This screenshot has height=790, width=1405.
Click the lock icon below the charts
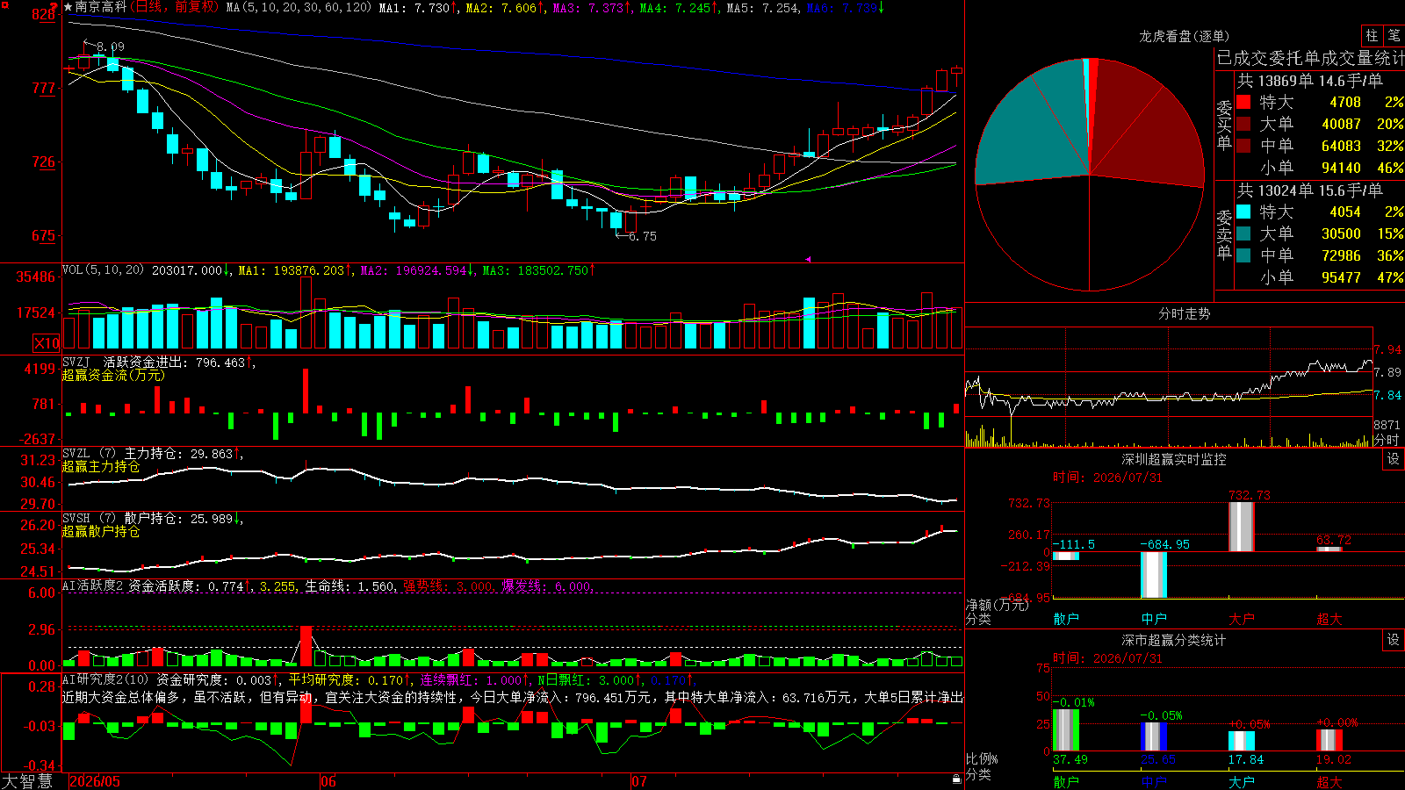click(x=956, y=779)
